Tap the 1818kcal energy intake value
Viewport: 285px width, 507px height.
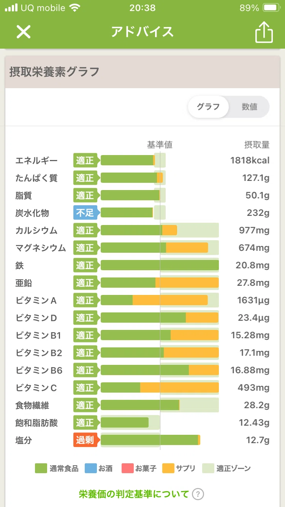click(x=250, y=160)
